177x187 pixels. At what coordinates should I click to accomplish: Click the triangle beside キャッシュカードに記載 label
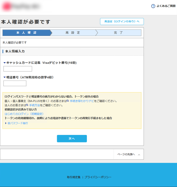[x=5, y=63]
